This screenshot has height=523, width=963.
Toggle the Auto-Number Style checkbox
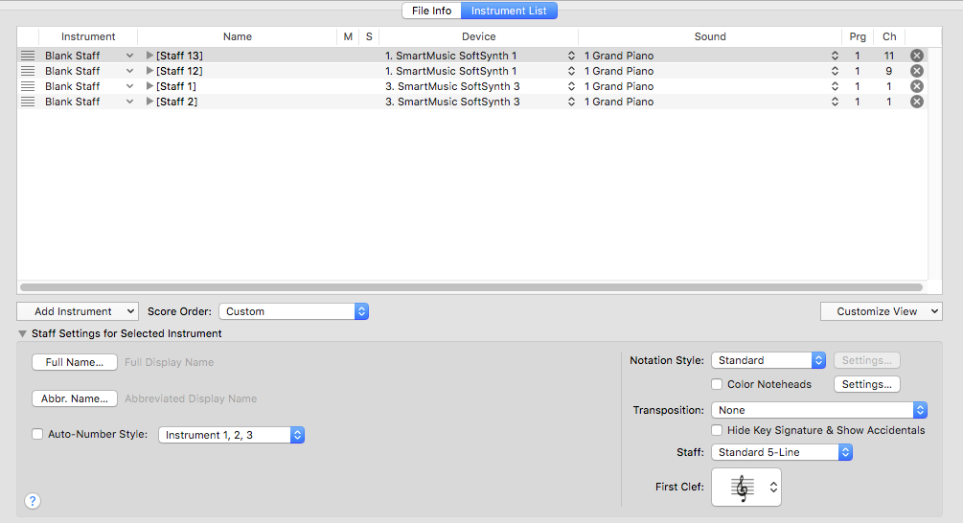[38, 434]
